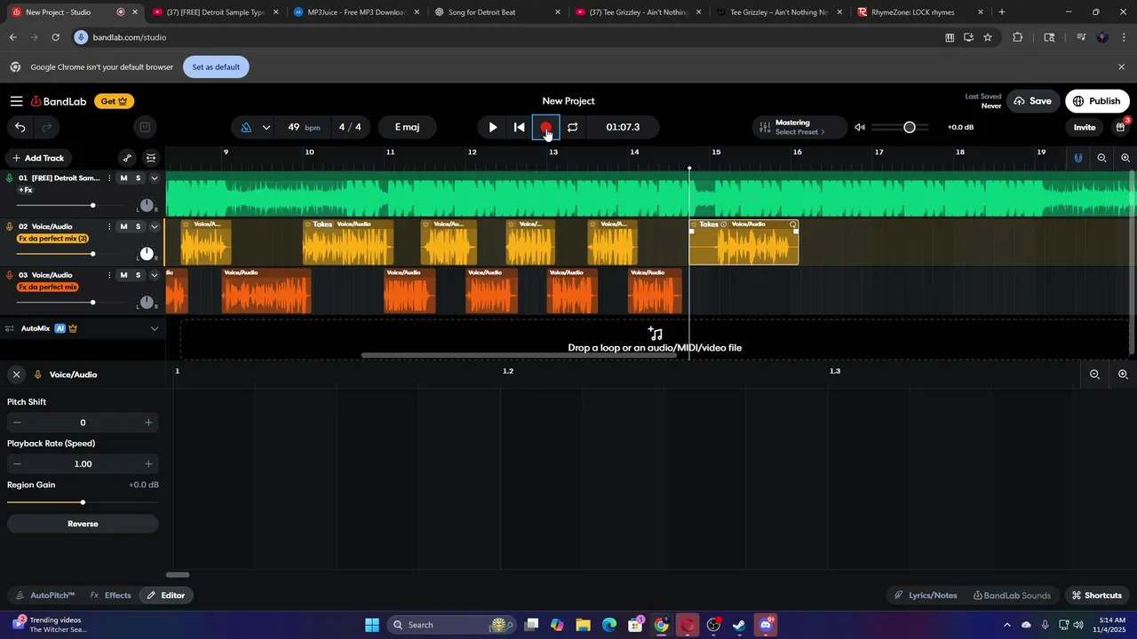Zoom in the timeline
Screen dimensions: 1137x639
pyautogui.click(x=1125, y=158)
